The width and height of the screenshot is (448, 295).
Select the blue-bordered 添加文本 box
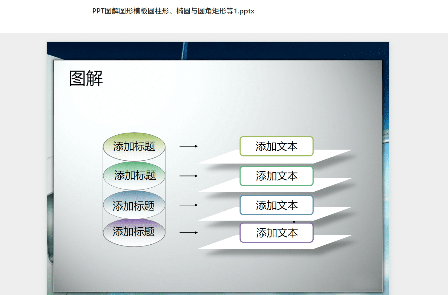[x=277, y=205]
